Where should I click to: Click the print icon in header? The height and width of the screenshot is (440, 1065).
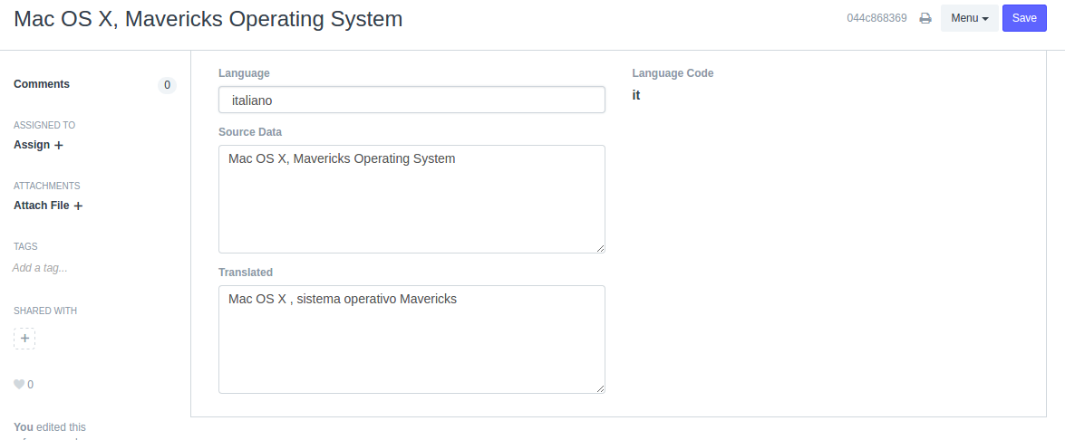click(925, 18)
